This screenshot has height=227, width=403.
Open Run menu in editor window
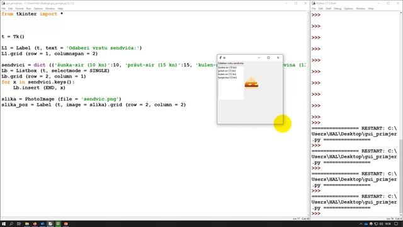(x=28, y=8)
